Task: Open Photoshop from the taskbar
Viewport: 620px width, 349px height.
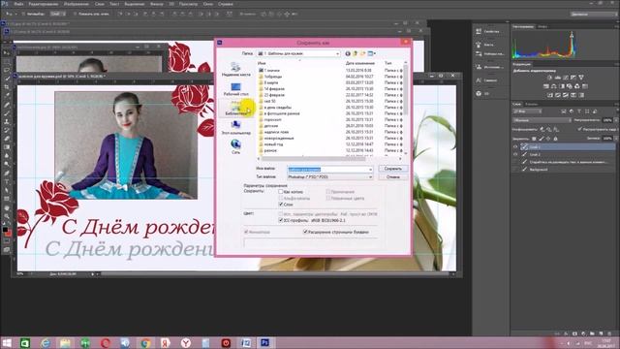Action: point(264,342)
